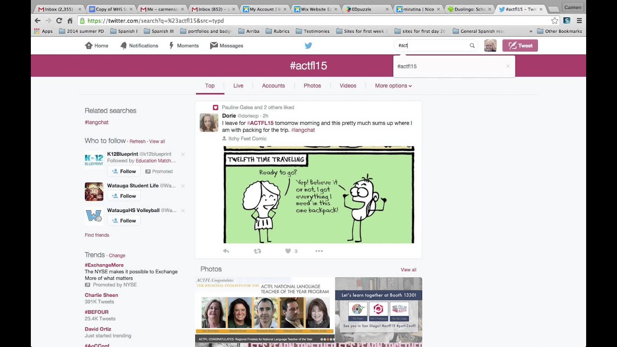Dismiss WataugaHS Volleyball suggestion

click(x=183, y=210)
